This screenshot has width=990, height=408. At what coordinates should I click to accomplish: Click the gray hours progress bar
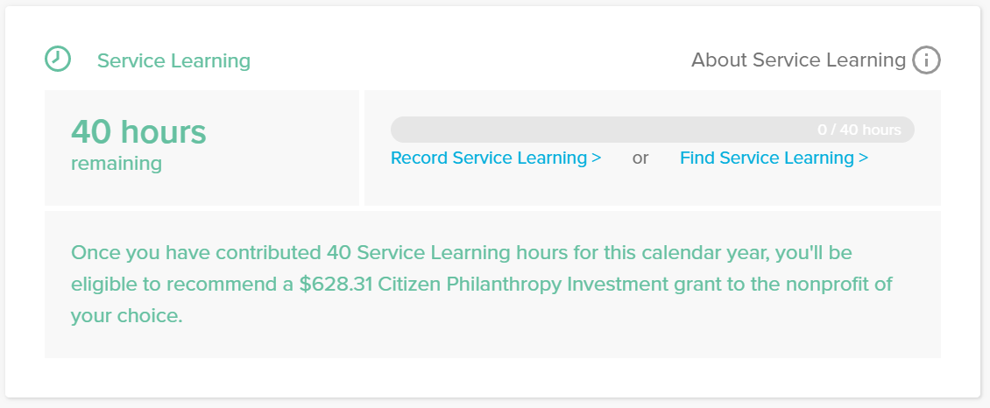click(652, 130)
